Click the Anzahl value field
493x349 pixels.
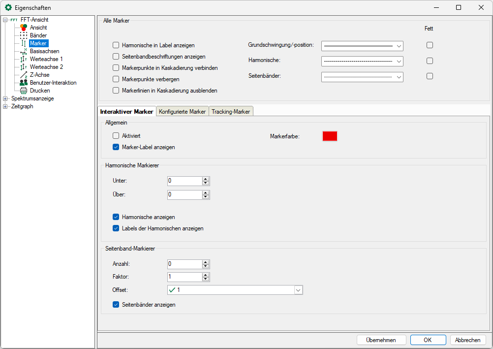tap(185, 264)
